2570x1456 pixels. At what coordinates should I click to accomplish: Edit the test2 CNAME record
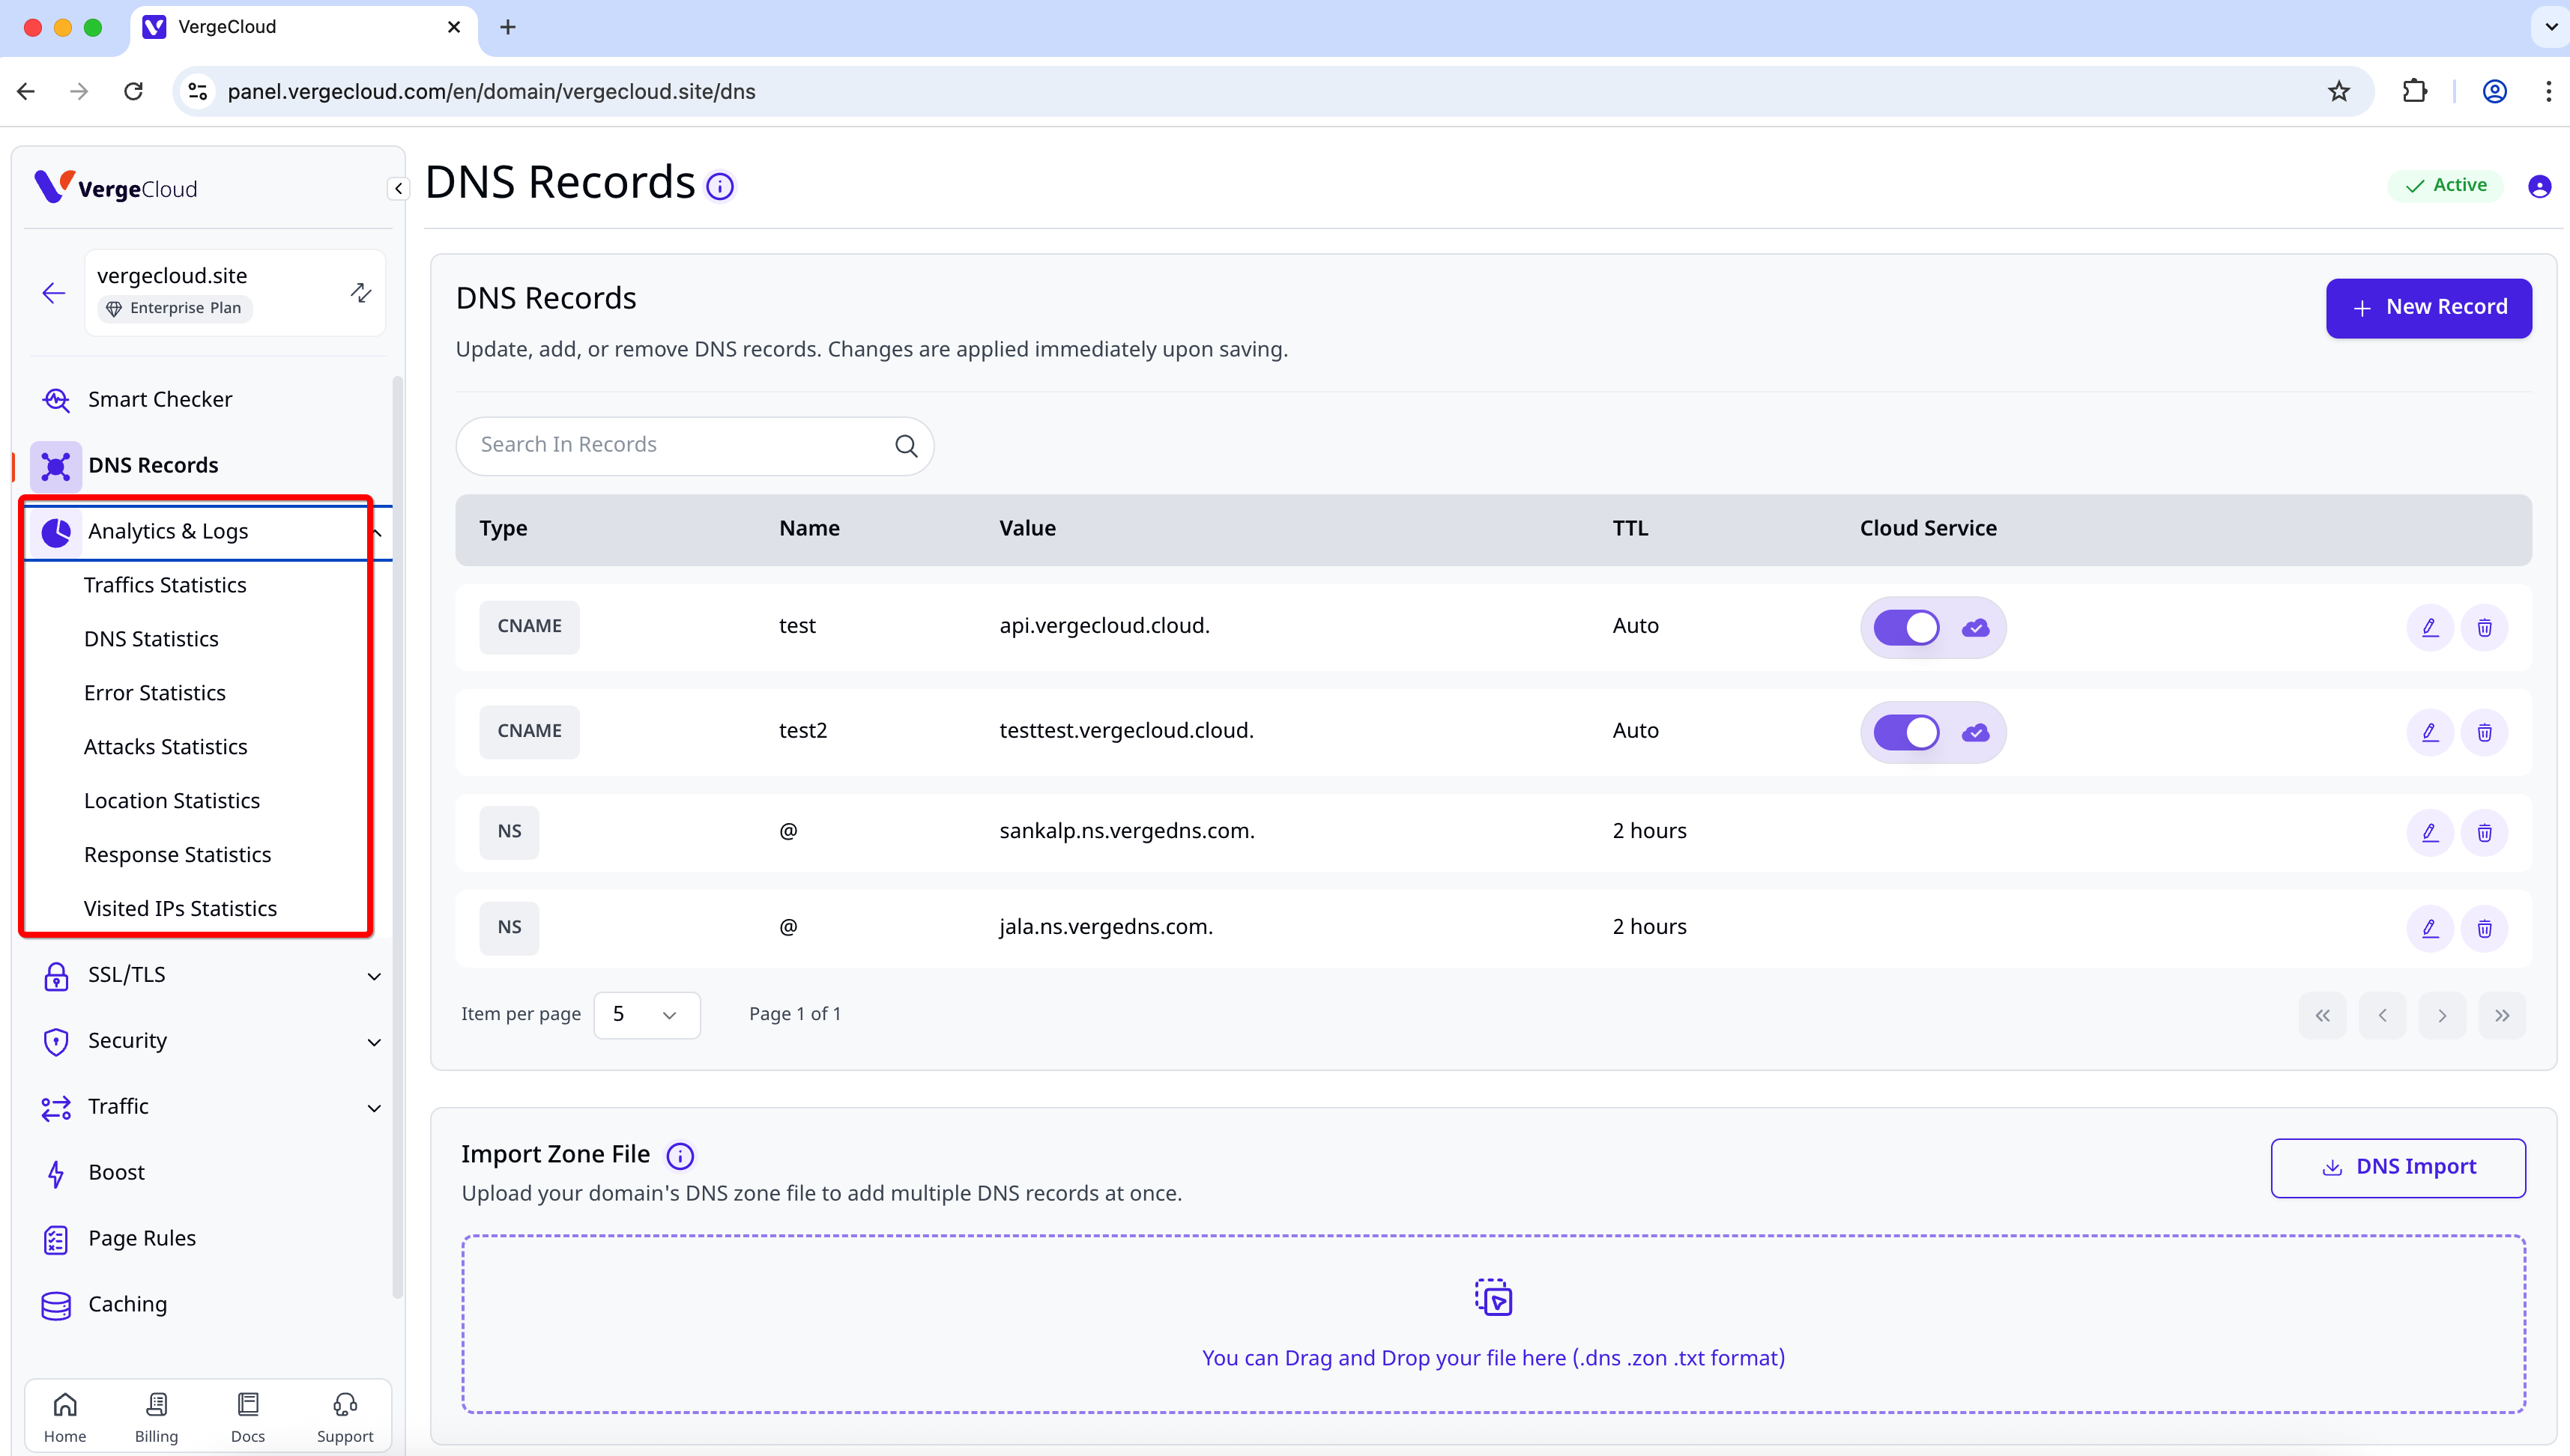click(x=2429, y=732)
